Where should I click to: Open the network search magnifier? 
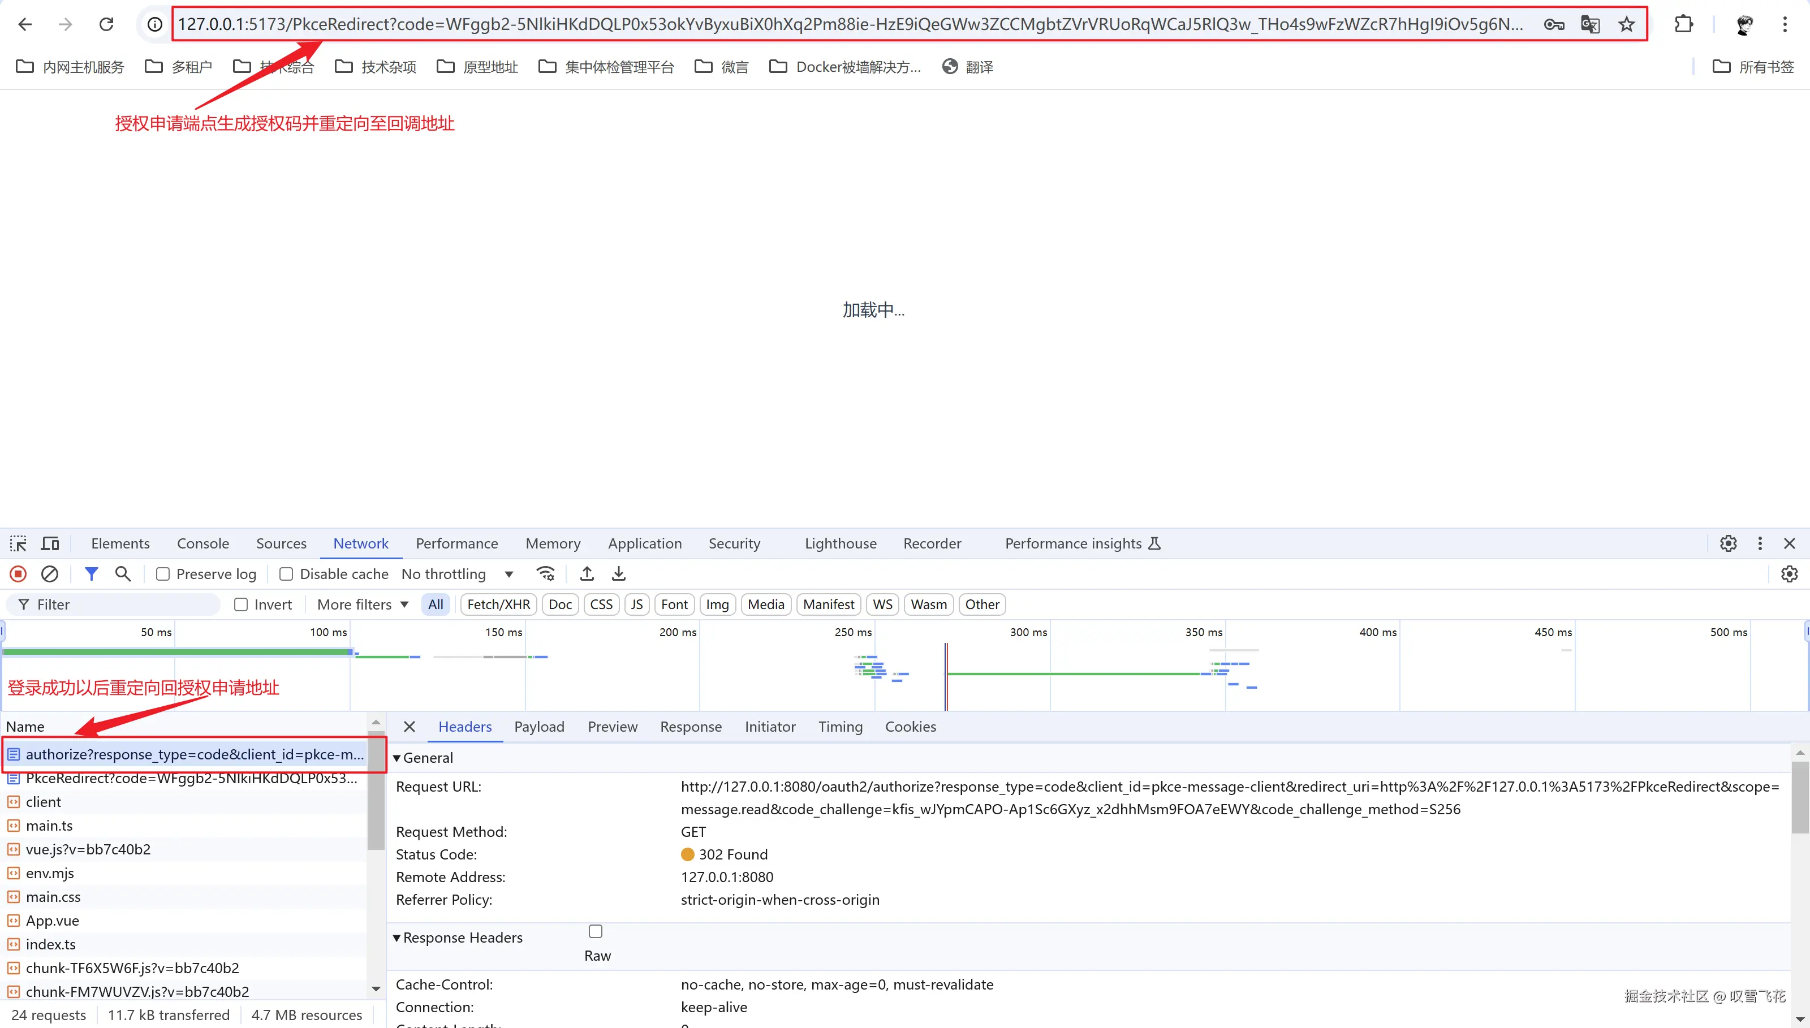click(x=123, y=574)
